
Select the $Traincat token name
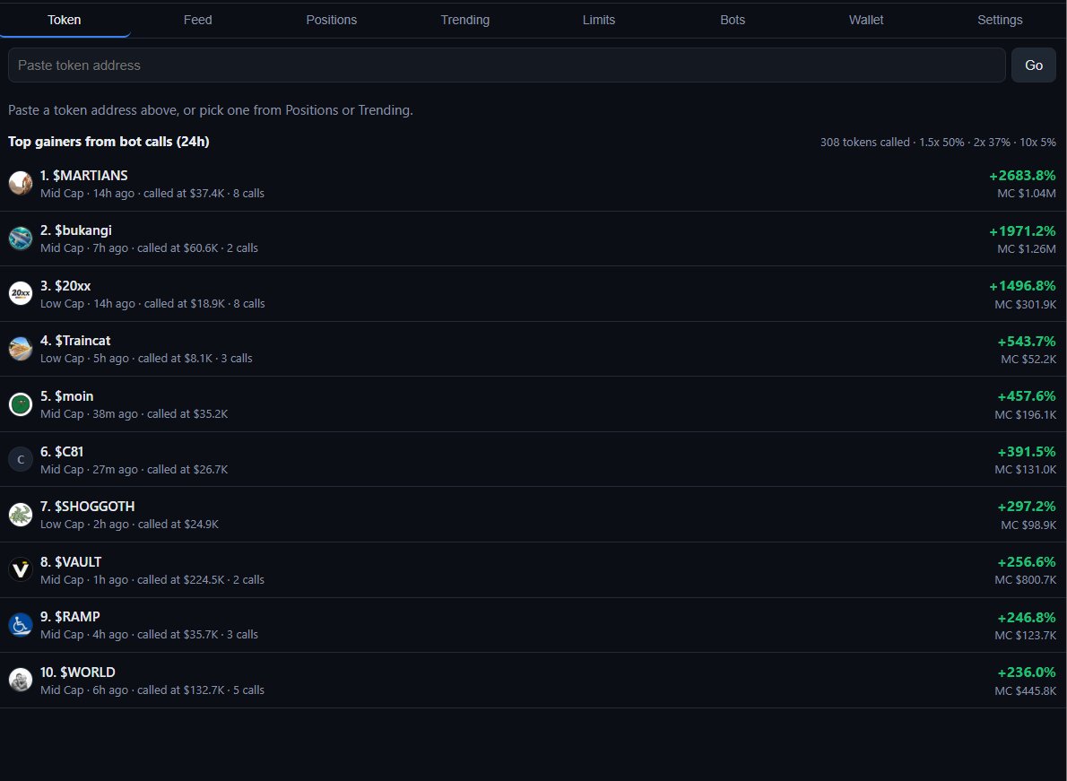(82, 341)
